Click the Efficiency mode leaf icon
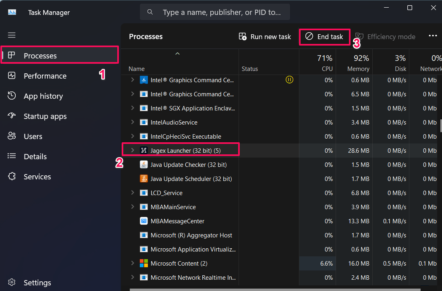Viewport: 442px width, 291px height. click(359, 36)
